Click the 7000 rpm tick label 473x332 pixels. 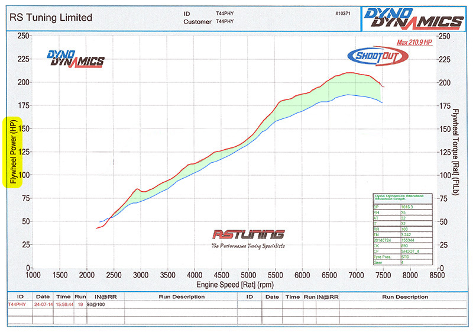click(357, 275)
